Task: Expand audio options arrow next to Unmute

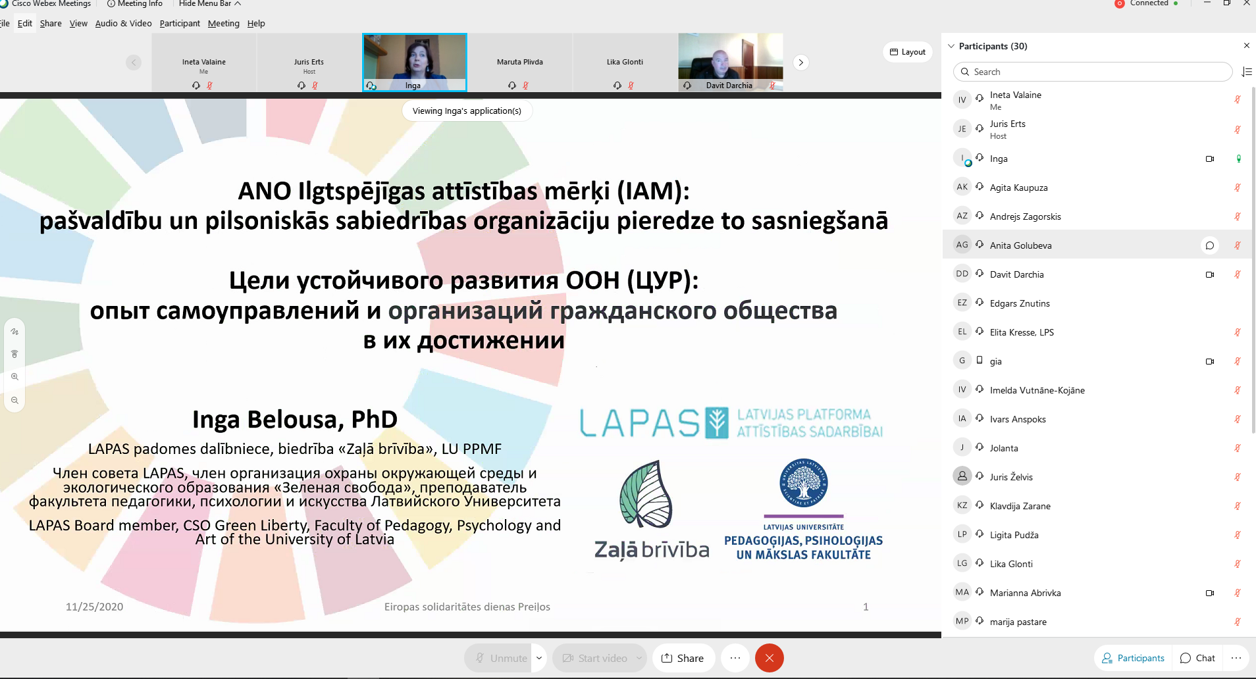Action: pyautogui.click(x=539, y=658)
